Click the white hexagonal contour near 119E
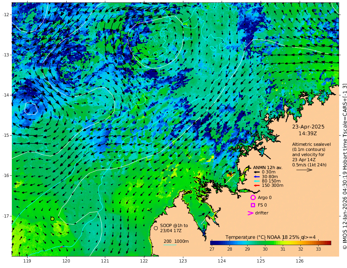Screen dimensions: 347x268 (x=31, y=108)
